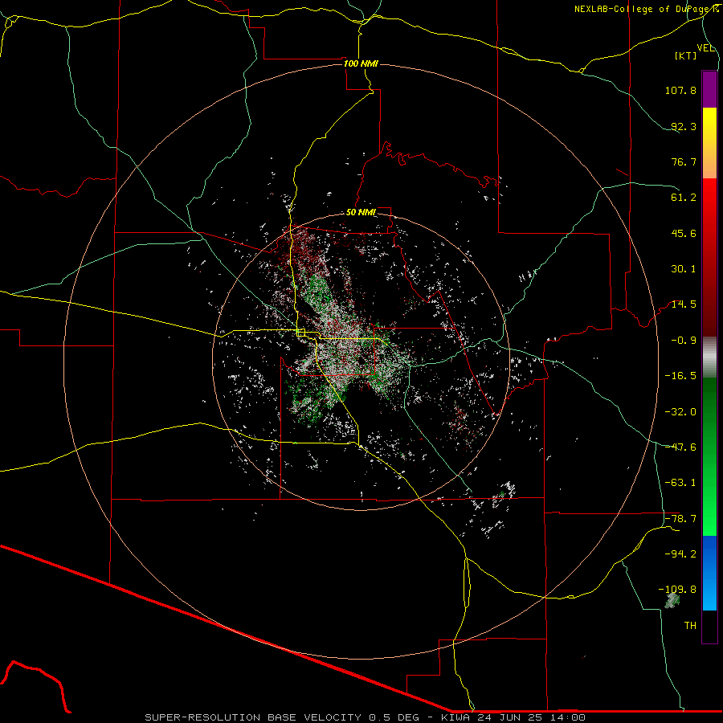The image size is (723, 723).
Task: Click the yellow-orange segment of the color bar
Action: (x=709, y=143)
